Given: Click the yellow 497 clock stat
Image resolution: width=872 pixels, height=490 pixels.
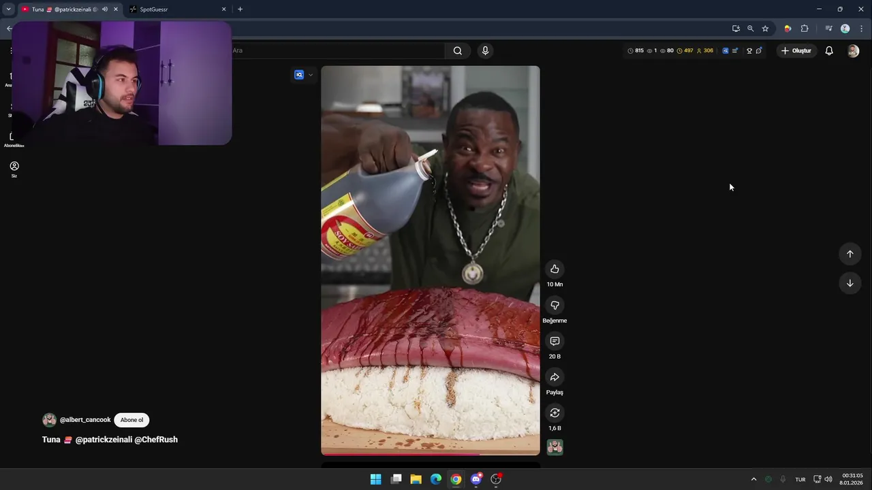Looking at the screenshot, I should [x=685, y=51].
